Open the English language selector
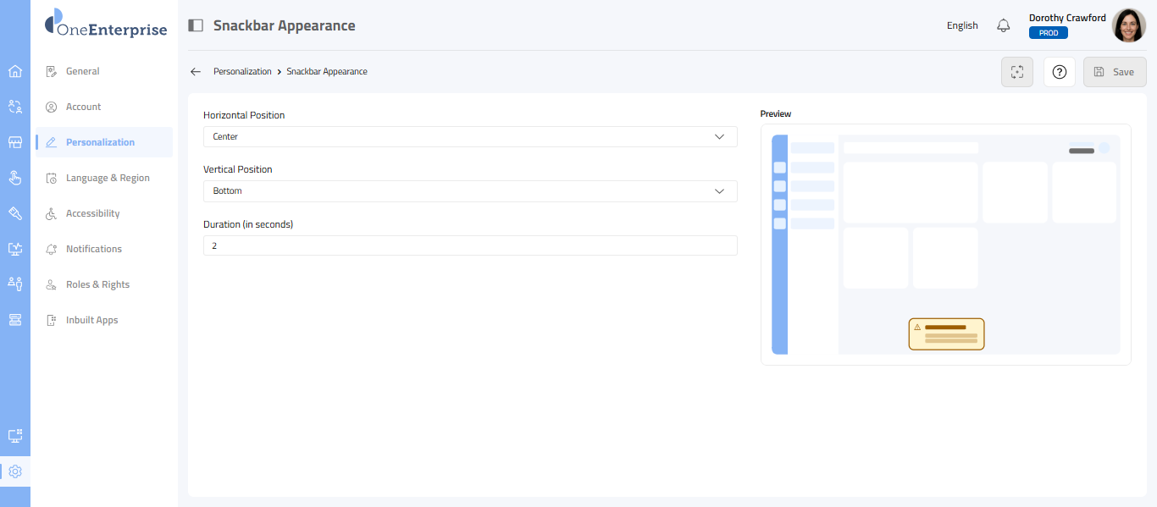The image size is (1157, 507). 962,25
